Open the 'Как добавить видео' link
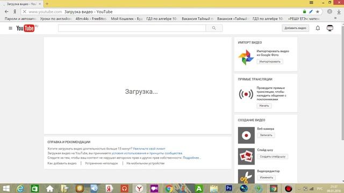 pos(62,163)
